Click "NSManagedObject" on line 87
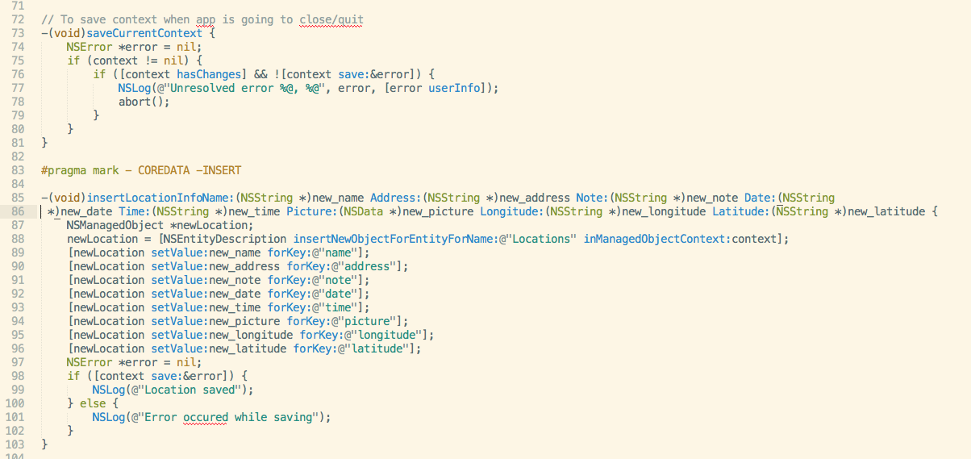The image size is (971, 459). (x=115, y=225)
